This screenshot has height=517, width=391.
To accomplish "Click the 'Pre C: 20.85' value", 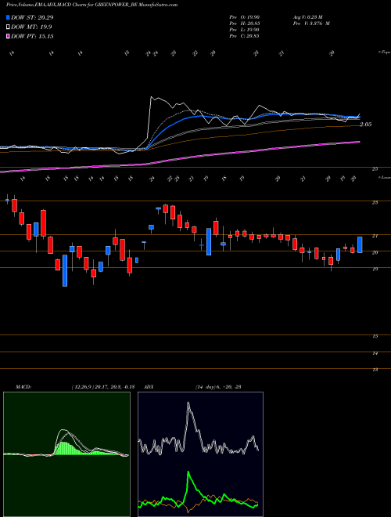I will coord(244,35).
